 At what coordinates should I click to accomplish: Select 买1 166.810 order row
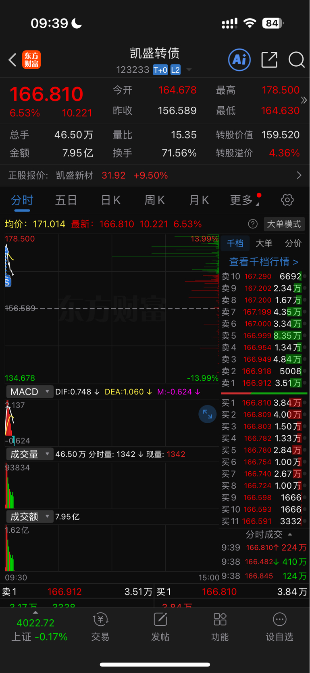[x=264, y=403]
